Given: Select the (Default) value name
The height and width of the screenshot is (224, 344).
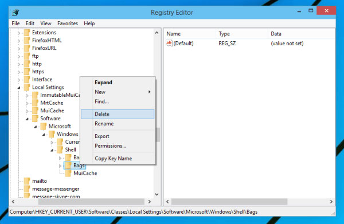Looking at the screenshot, I should tap(183, 44).
